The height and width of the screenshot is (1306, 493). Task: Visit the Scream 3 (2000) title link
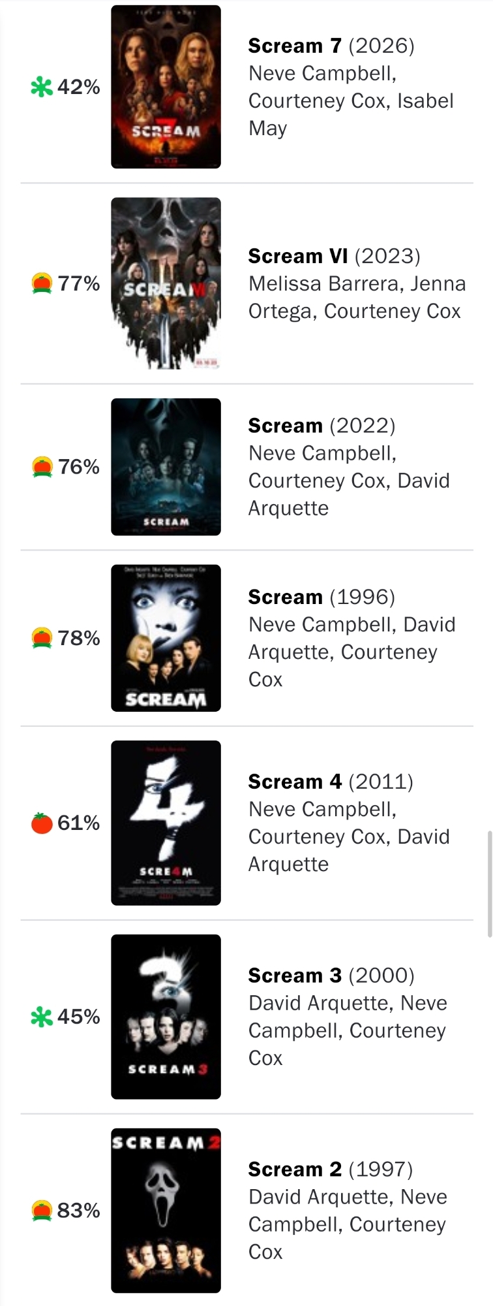pos(331,976)
